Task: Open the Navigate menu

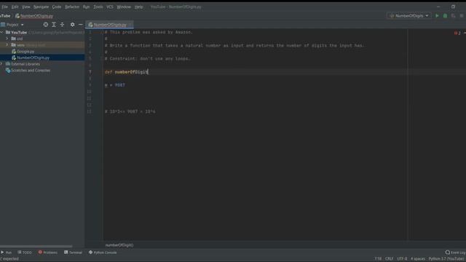Action: [x=41, y=7]
